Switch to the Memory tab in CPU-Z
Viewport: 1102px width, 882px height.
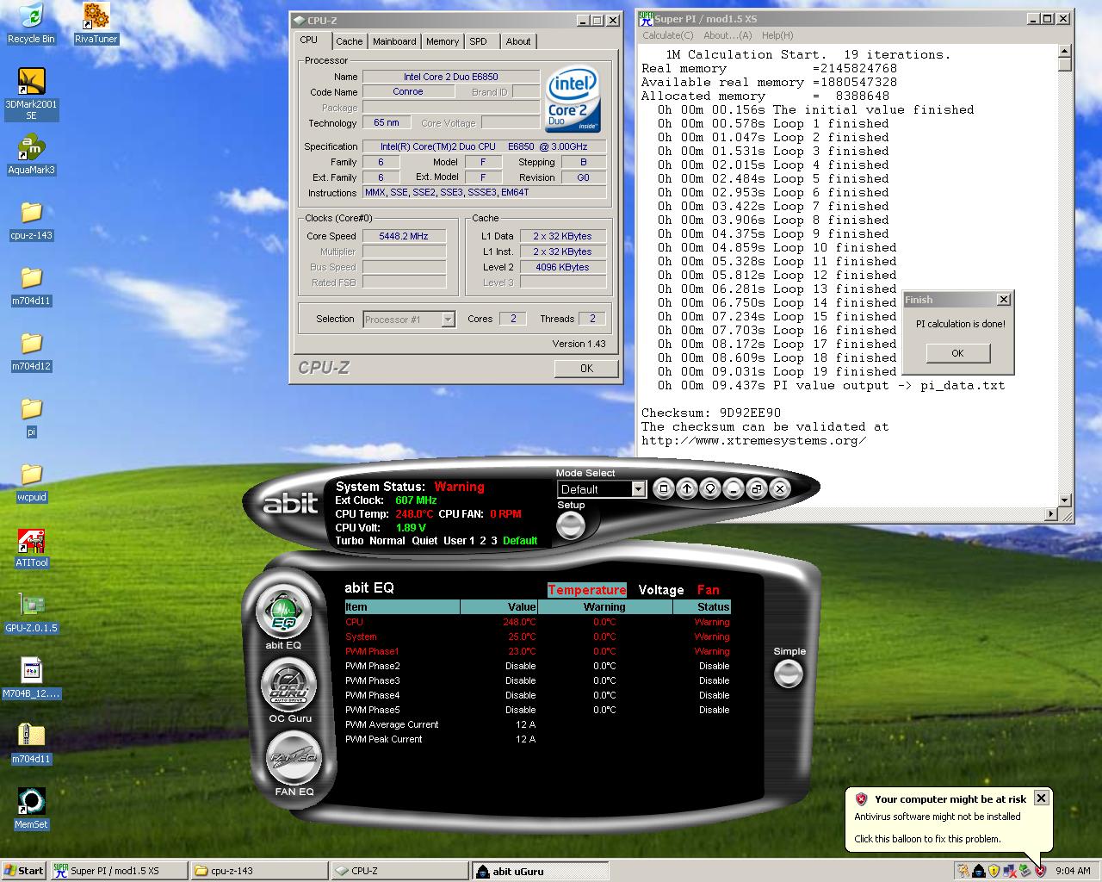click(x=443, y=41)
